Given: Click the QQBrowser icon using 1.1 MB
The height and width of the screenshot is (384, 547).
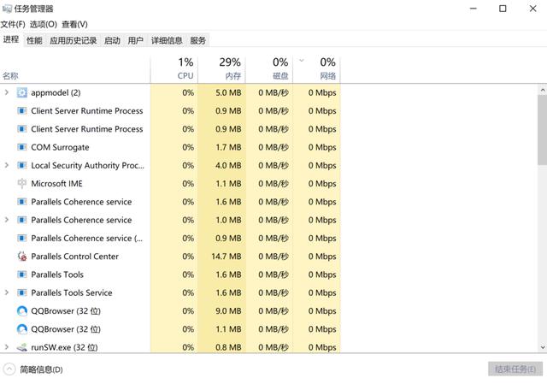Looking at the screenshot, I should 21,329.
